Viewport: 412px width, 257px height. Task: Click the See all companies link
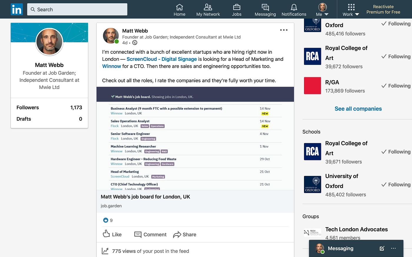[x=358, y=109]
